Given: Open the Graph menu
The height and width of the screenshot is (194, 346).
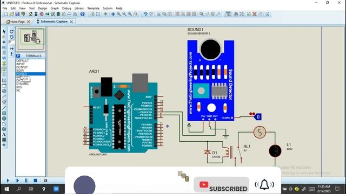Looking at the screenshot, I should (55, 9).
